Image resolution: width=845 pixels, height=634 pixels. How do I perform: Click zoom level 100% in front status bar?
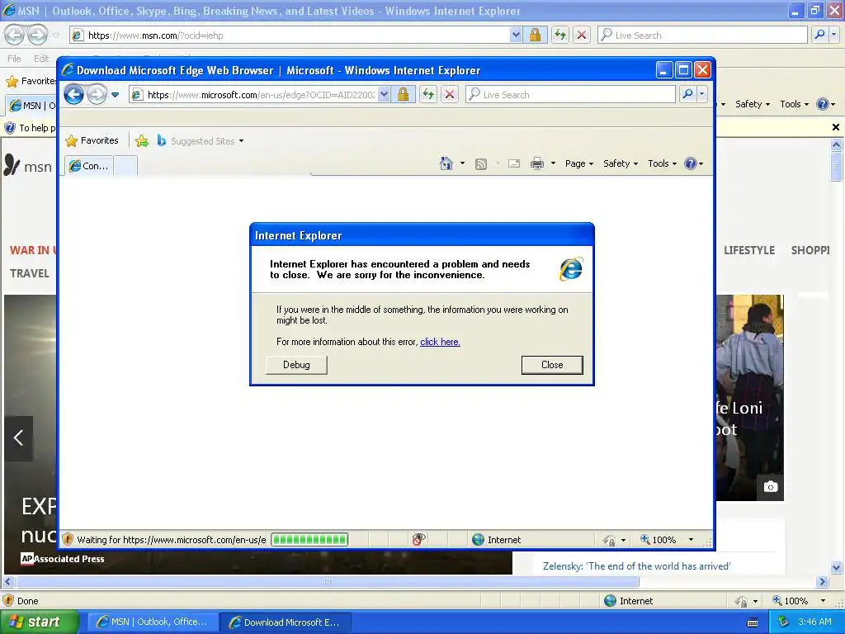click(658, 540)
